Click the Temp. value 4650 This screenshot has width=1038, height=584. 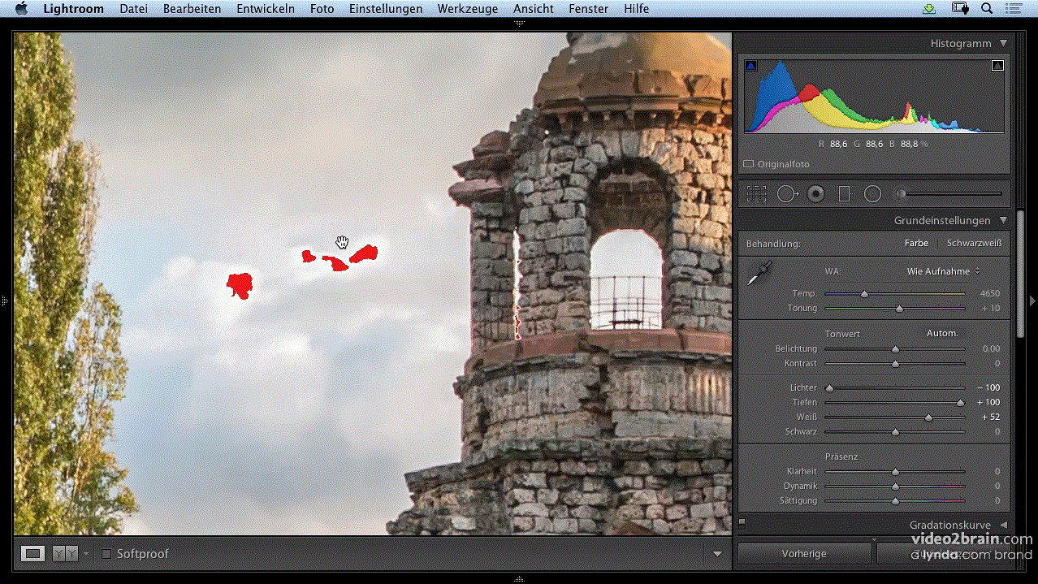[x=990, y=293]
